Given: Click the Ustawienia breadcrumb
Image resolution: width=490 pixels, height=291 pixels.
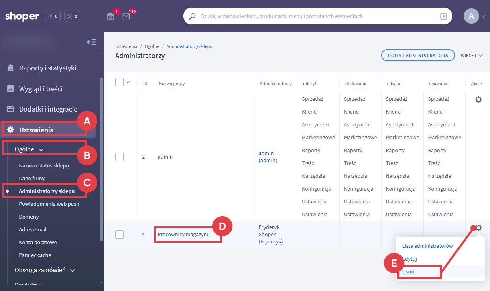Looking at the screenshot, I should [x=126, y=46].
